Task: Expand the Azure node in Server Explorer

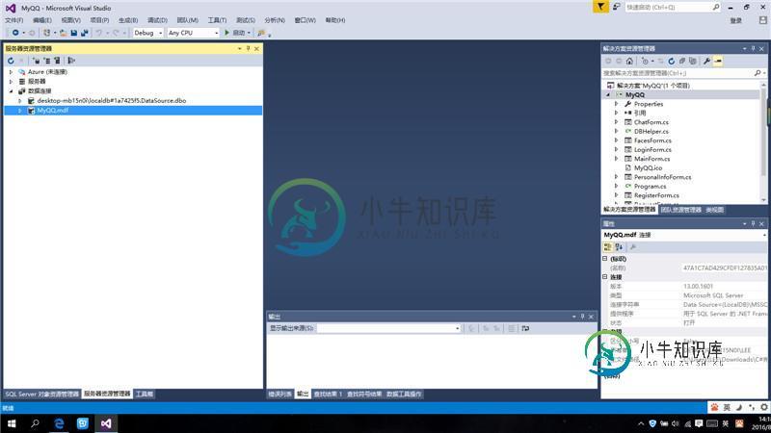Action: 12,72
